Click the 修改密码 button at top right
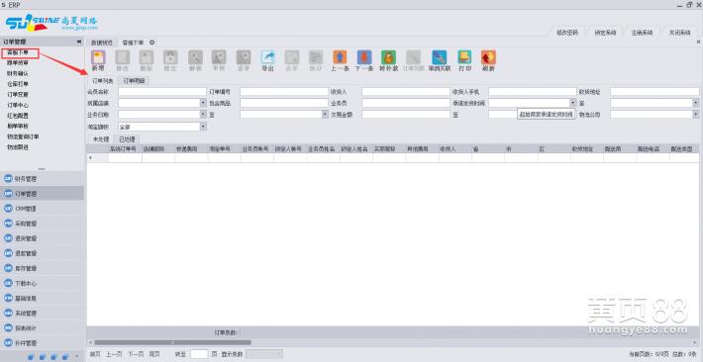The width and height of the screenshot is (703, 362). 567,33
